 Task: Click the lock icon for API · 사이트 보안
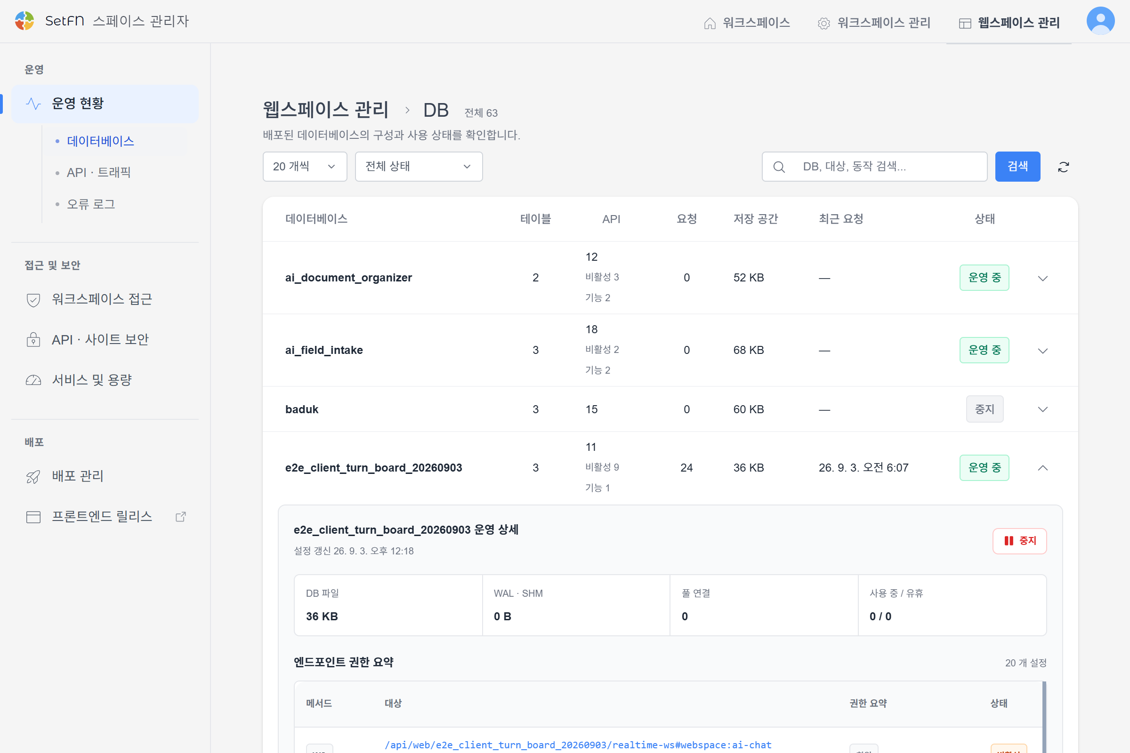point(33,339)
